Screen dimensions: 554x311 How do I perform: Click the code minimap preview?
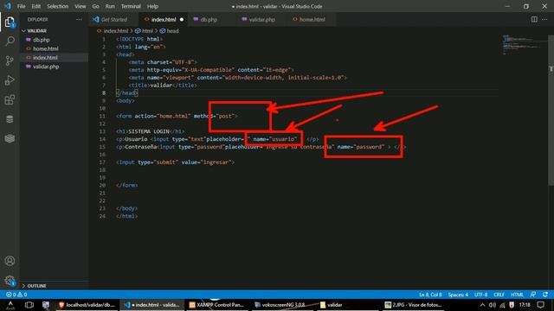[x=523, y=44]
